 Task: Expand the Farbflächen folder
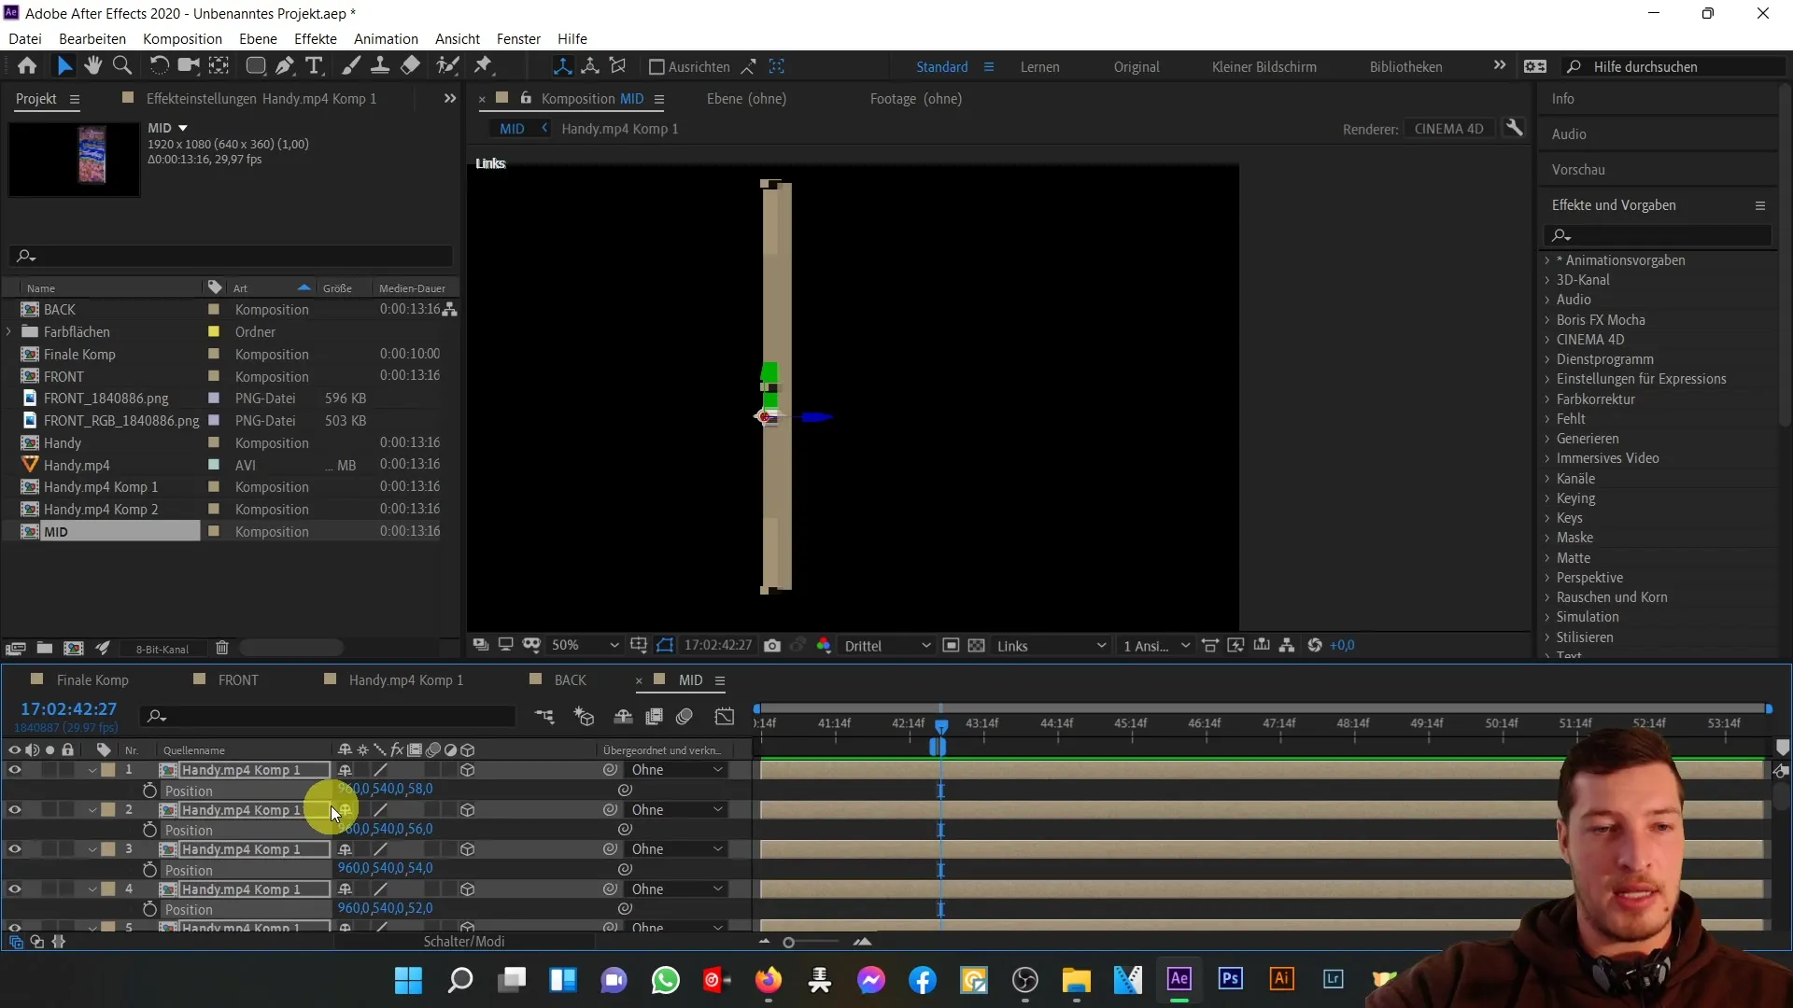[x=11, y=331]
